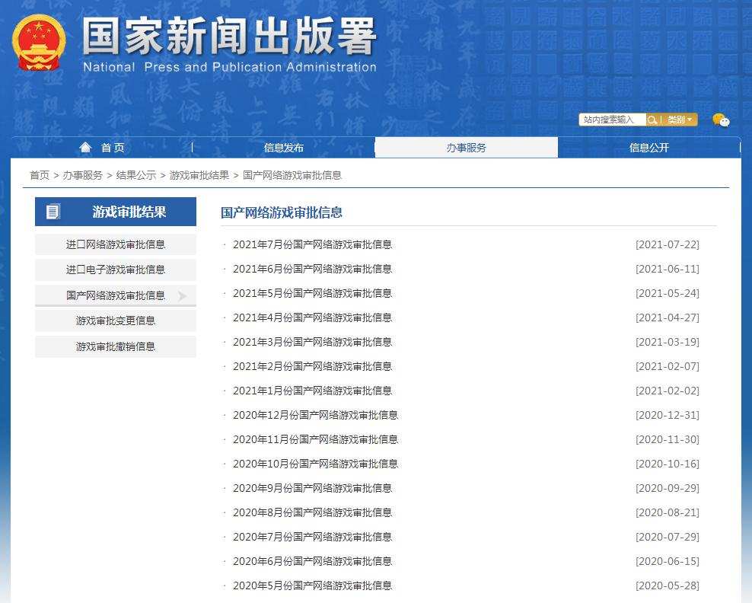Open 2020年8月份国产网络游戏审批信息

(x=312, y=513)
